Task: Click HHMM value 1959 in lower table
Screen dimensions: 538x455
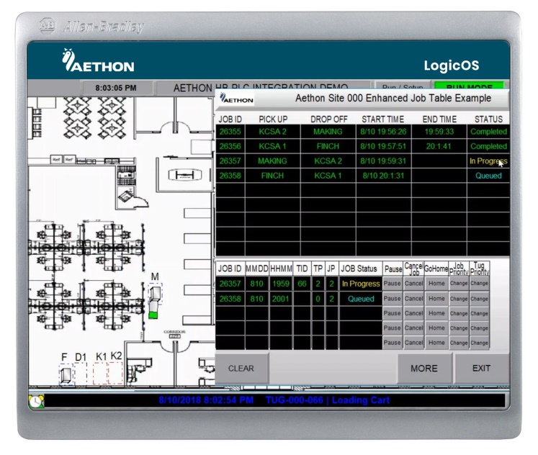Action: pyautogui.click(x=281, y=284)
